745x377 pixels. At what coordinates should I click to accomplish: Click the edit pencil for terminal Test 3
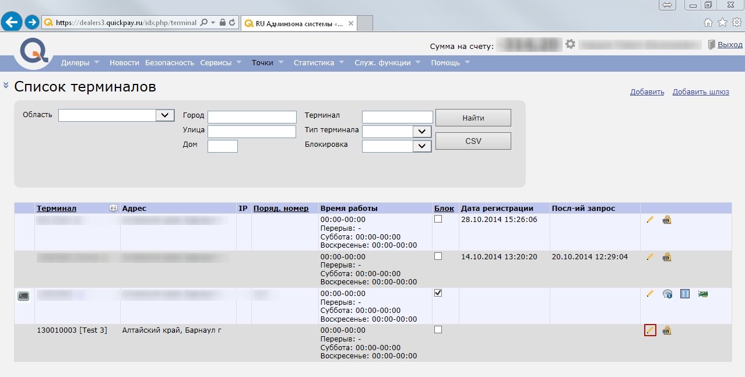pos(650,330)
